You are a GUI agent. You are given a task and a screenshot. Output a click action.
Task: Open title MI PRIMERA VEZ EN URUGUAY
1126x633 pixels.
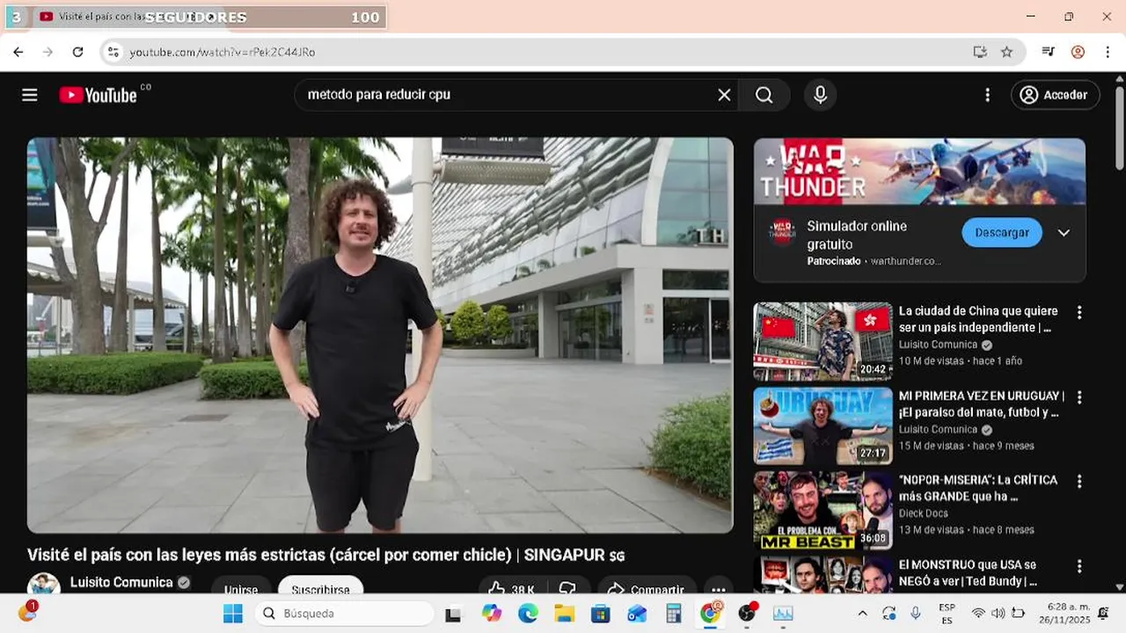(982, 404)
